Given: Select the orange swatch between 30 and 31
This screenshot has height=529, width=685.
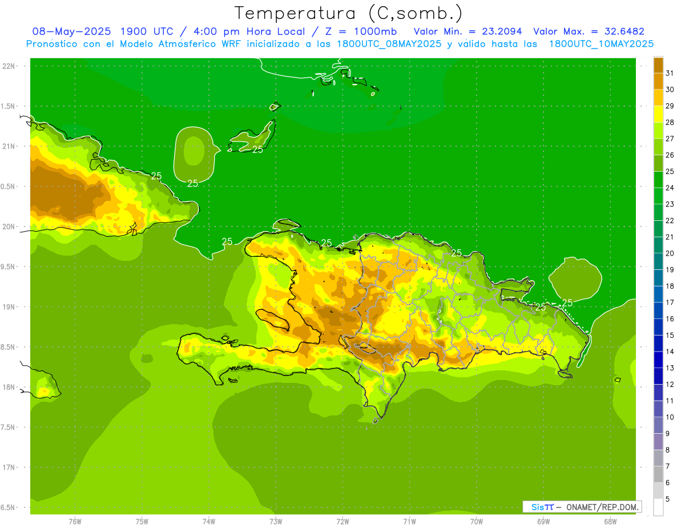Looking at the screenshot, I should 658,81.
